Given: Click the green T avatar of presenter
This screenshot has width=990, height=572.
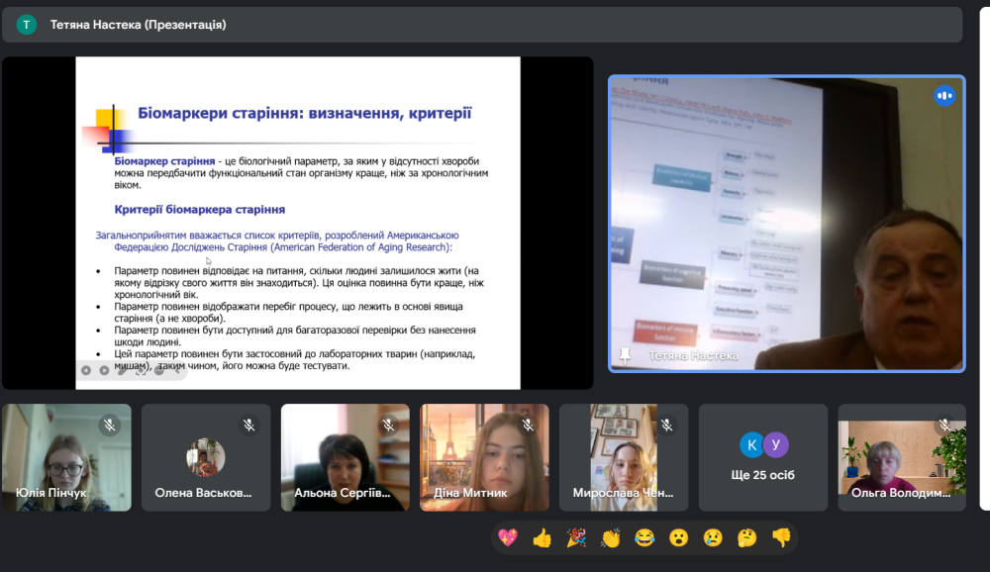Looking at the screenshot, I should click(27, 25).
